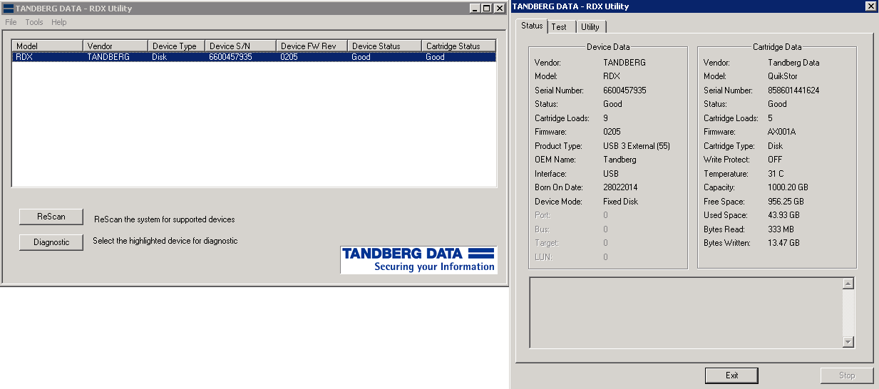Open the Help menu
Image resolution: width=879 pixels, height=389 pixels.
click(x=59, y=22)
